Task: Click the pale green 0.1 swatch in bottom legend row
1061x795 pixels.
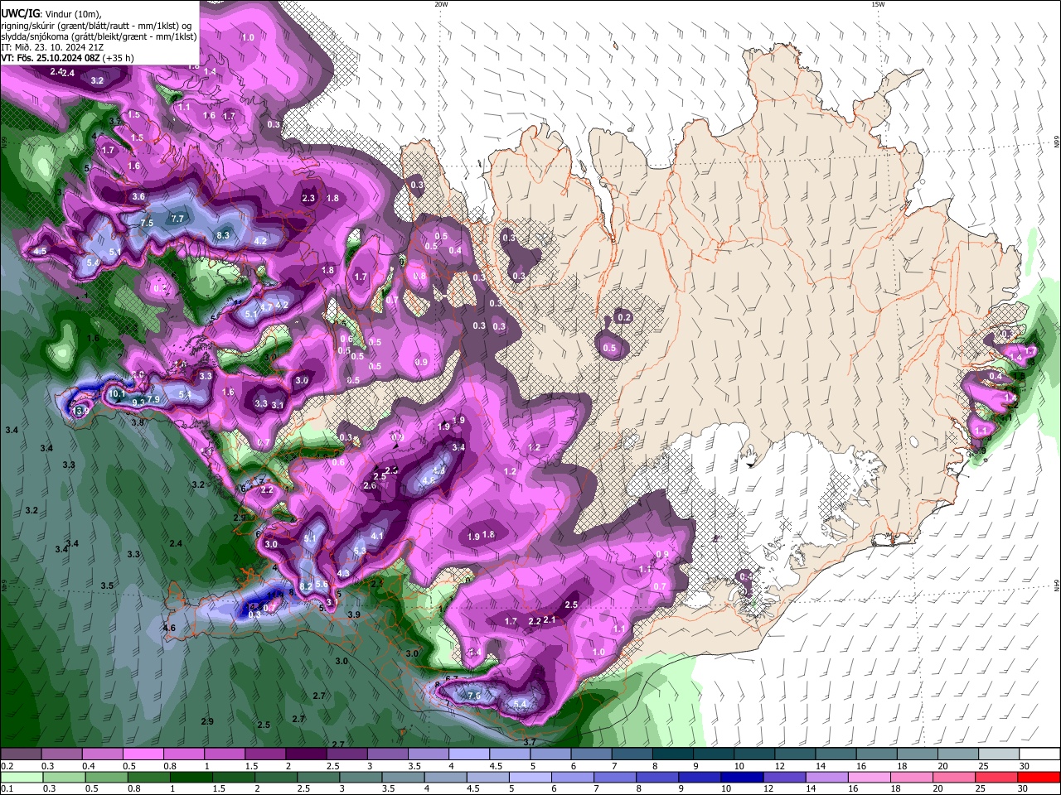Action: pyautogui.click(x=20, y=777)
